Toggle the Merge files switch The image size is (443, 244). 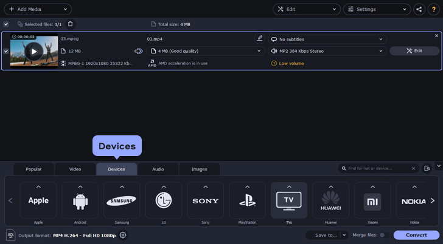[383, 235]
